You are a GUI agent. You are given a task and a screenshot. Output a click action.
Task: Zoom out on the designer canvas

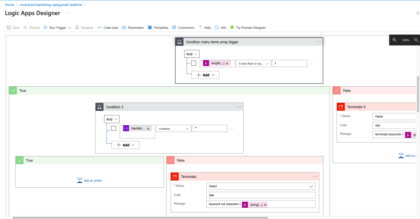click(416, 40)
